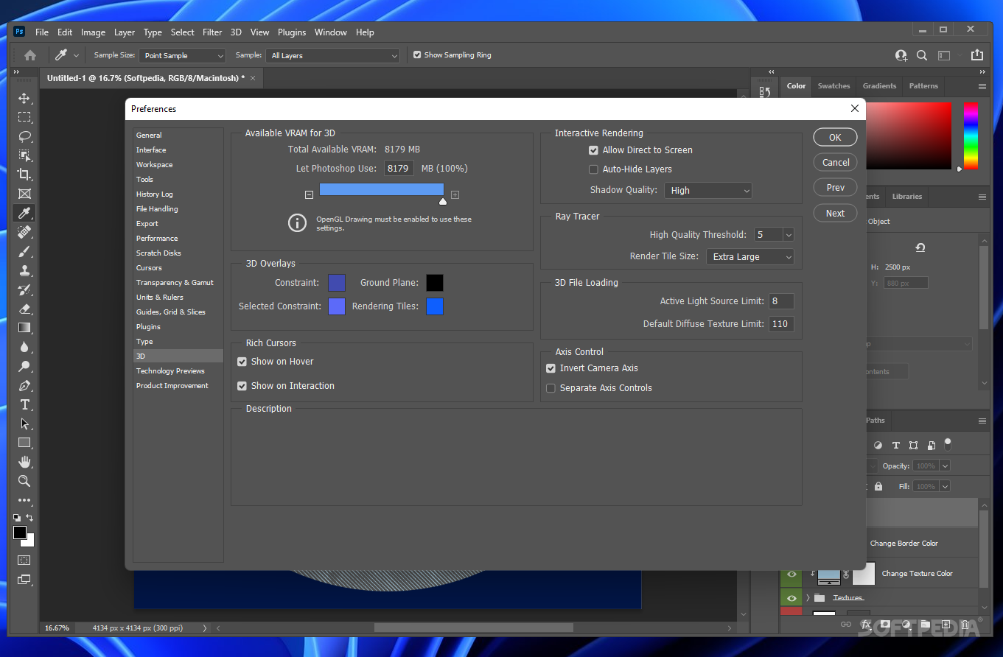The width and height of the screenshot is (1003, 657).
Task: Open the Sample All Layers dropdown
Action: coord(333,56)
